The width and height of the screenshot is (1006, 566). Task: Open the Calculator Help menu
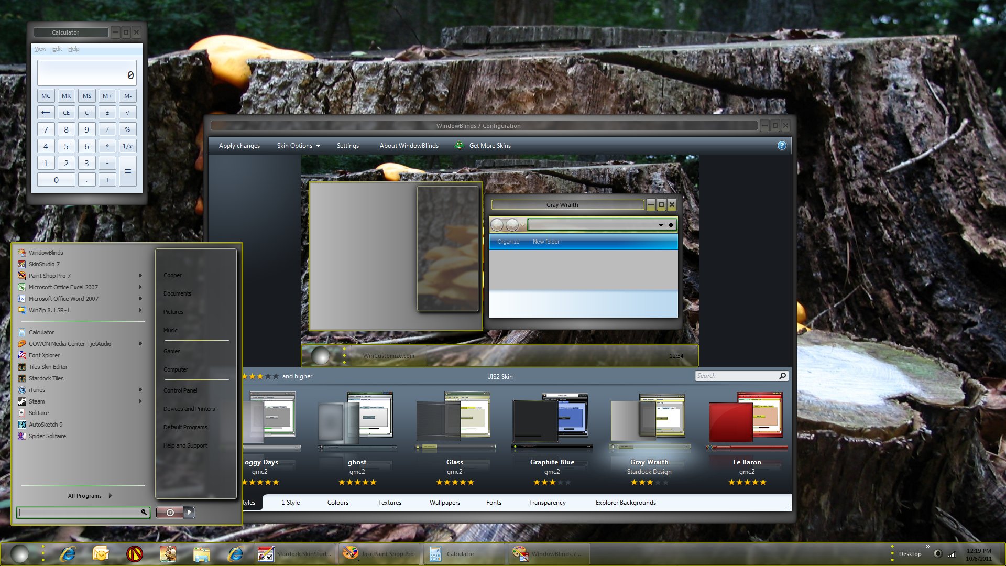coord(73,49)
